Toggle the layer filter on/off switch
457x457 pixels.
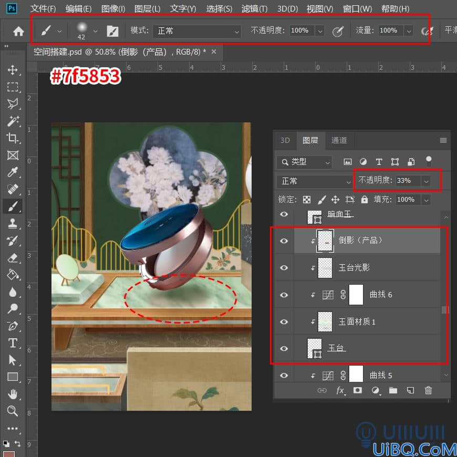[429, 161]
